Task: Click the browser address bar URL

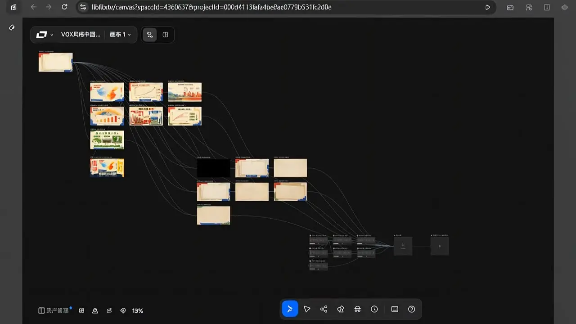Action: (x=211, y=7)
